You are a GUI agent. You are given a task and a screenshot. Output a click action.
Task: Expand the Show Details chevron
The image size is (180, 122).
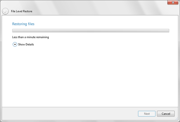[x=15, y=44]
